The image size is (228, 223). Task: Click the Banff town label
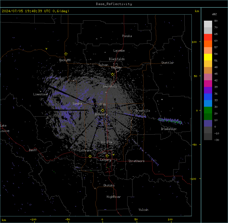pos(33,150)
